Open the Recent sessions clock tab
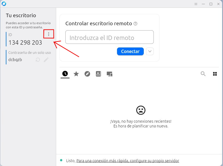Image resolution: width=223 pixels, height=166 pixels. click(65, 74)
